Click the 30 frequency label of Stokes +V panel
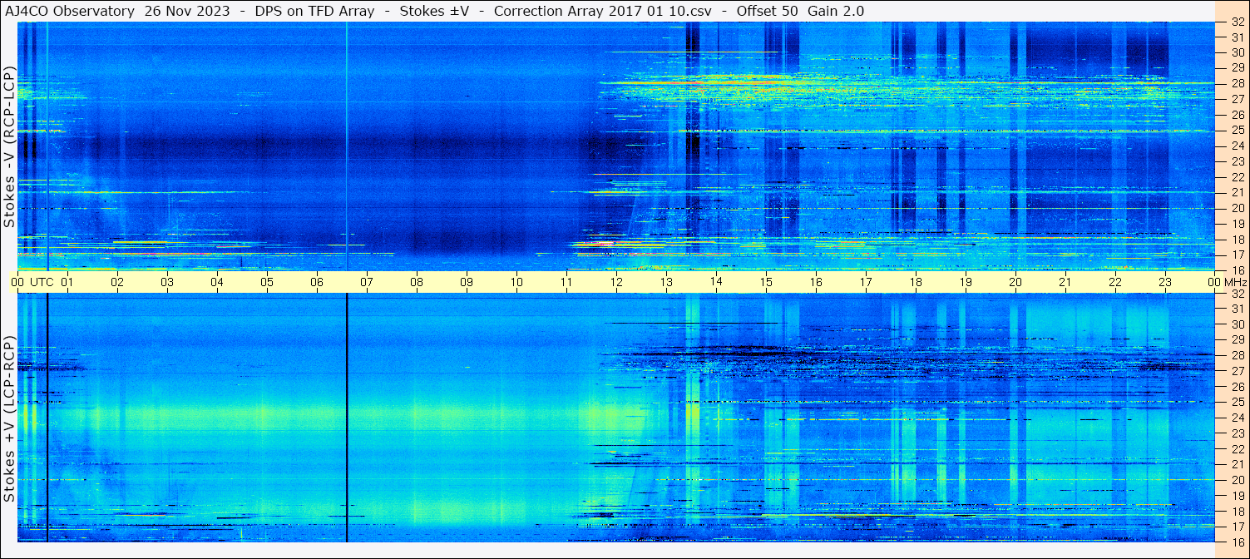Image resolution: width=1250 pixels, height=559 pixels. pos(1237,324)
